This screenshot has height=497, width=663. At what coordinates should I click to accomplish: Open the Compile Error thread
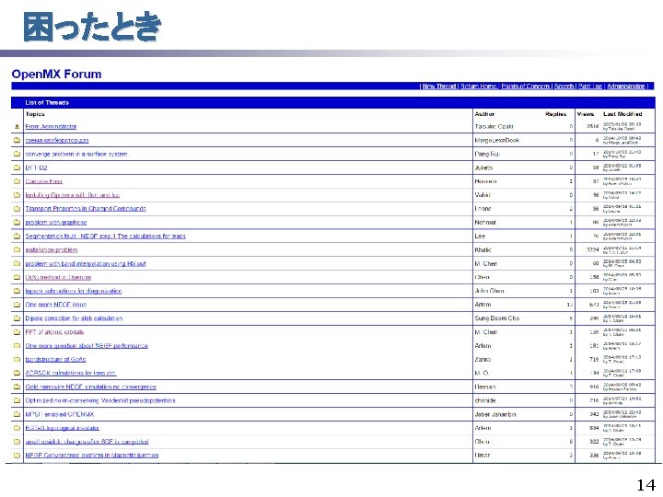point(43,181)
